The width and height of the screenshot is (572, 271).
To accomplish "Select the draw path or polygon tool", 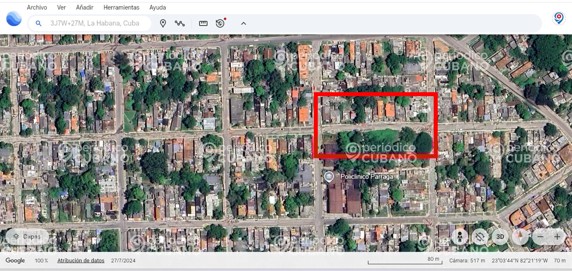I will [x=180, y=23].
